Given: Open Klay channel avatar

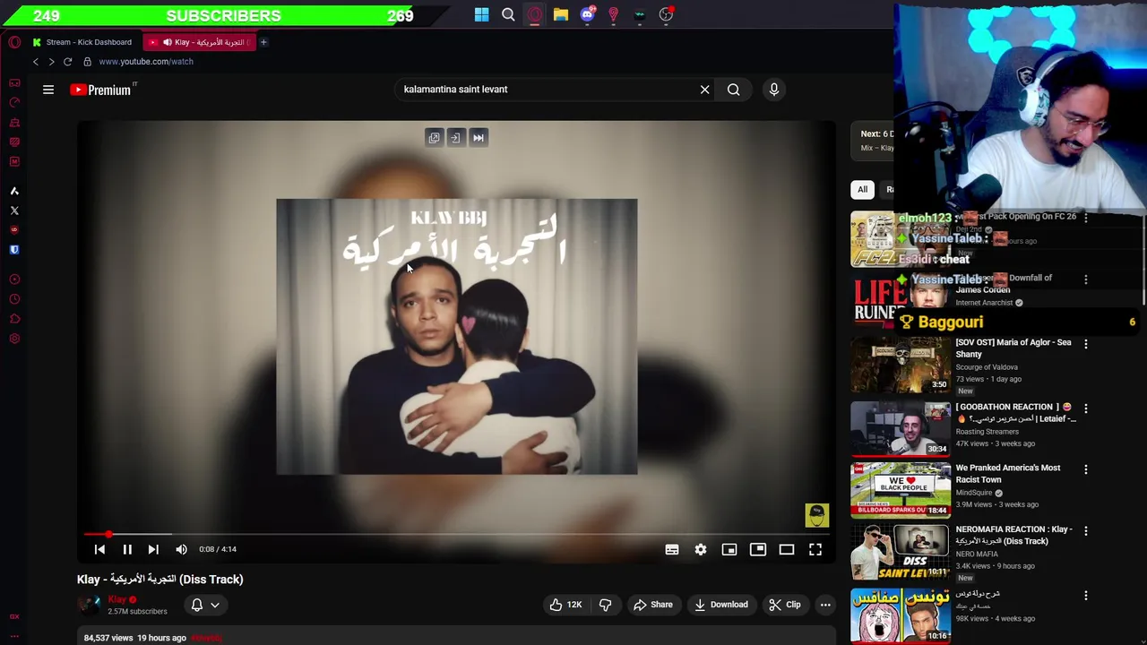Looking at the screenshot, I should tap(90, 605).
